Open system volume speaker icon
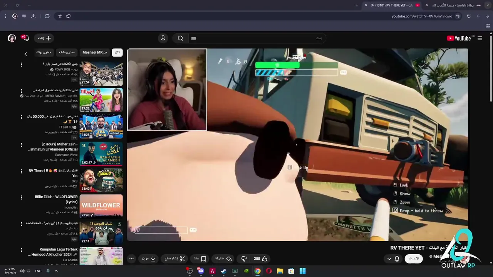The image size is (493, 277). click(22, 271)
